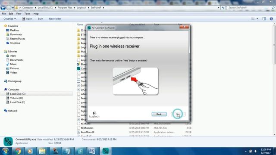Image resolution: width=276 pixels, height=155 pixels.
Task: Toggle the preview pane icon
Action: tap(264, 19)
